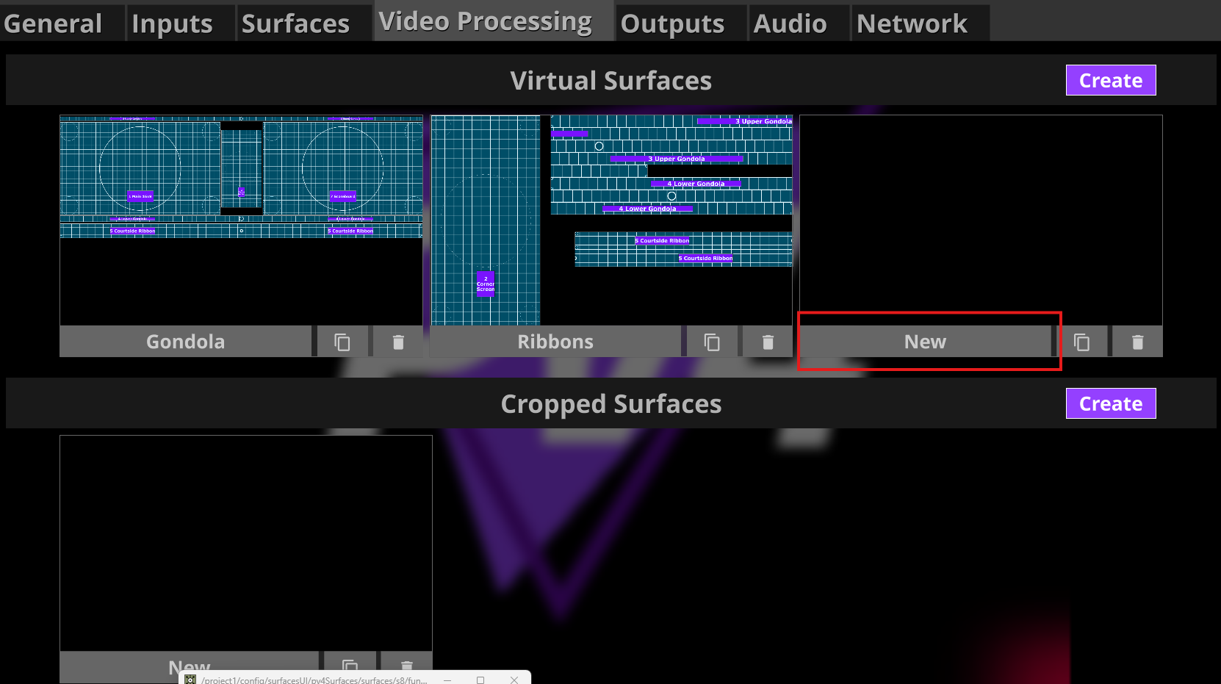Delete the Gondola virtual surface

[x=398, y=342]
